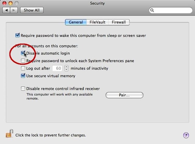The image size is (195, 144).
Task: Click the lock icon to prevent changes
Action: point(9,134)
